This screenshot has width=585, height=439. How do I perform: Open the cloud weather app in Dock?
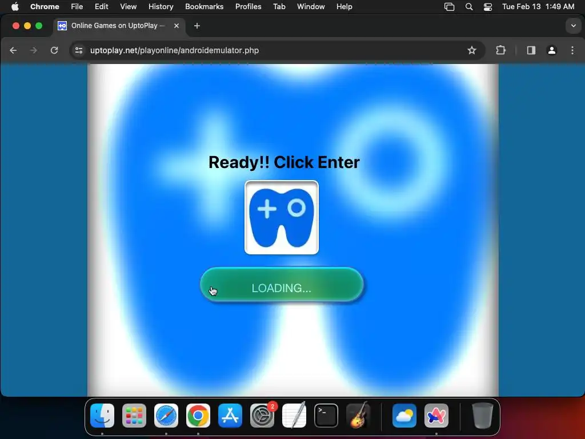404,416
